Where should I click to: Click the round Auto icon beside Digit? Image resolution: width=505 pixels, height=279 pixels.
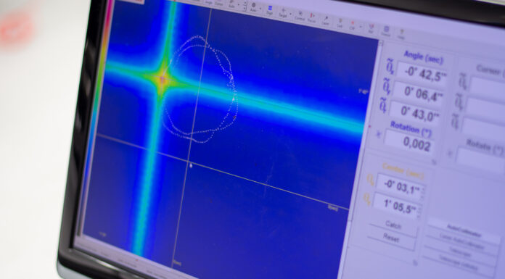(x=253, y=7)
